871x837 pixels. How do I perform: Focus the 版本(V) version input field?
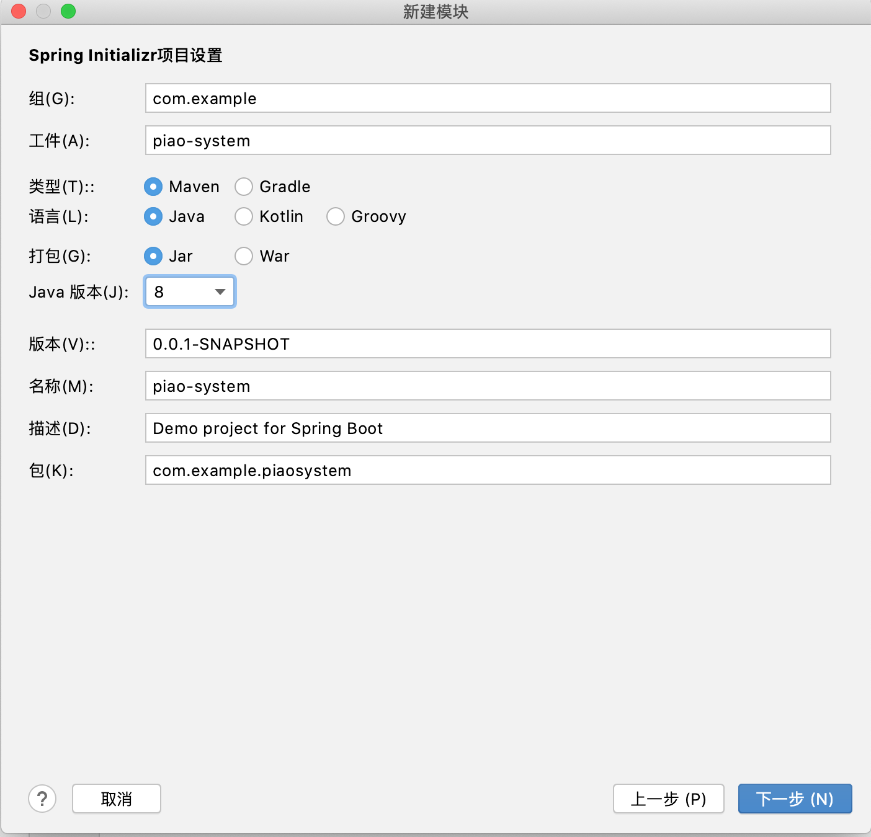click(488, 343)
